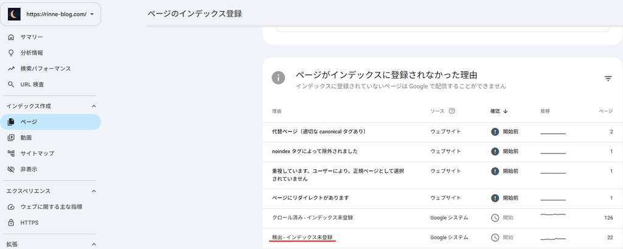Click the ページのインデックス登録 page title
The height and width of the screenshot is (249, 623).
pos(195,14)
